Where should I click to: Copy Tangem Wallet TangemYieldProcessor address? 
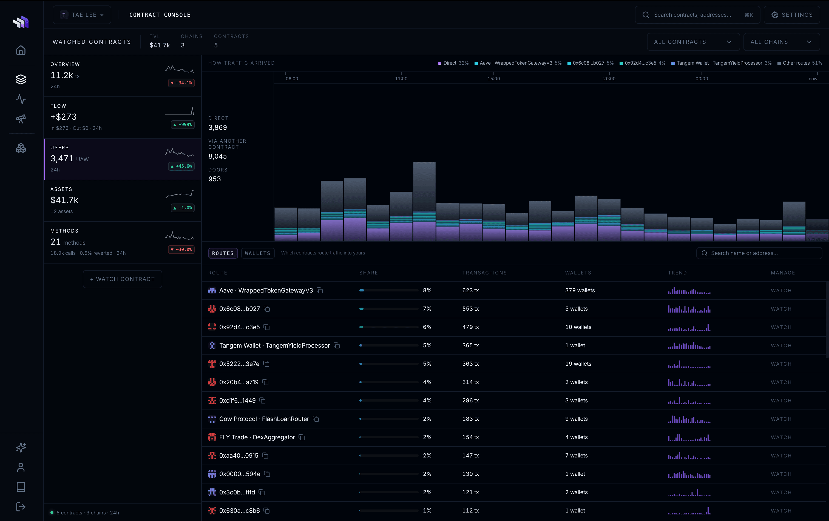(337, 346)
